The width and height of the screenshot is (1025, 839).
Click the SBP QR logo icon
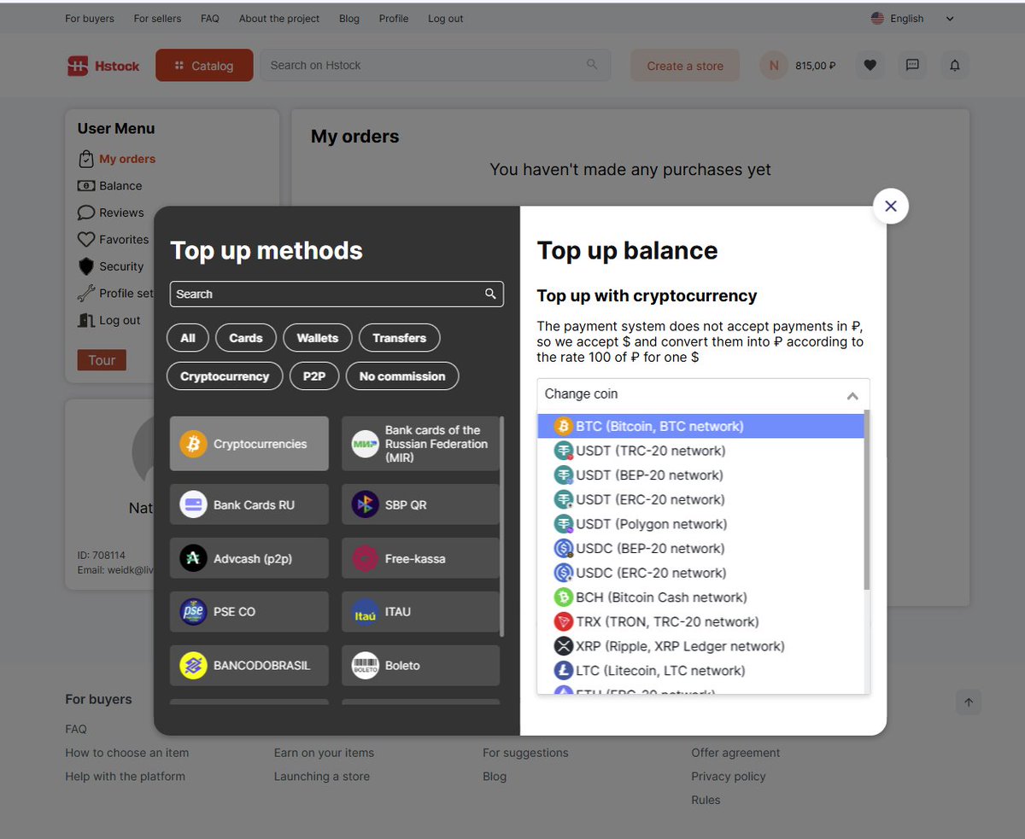pyautogui.click(x=366, y=504)
